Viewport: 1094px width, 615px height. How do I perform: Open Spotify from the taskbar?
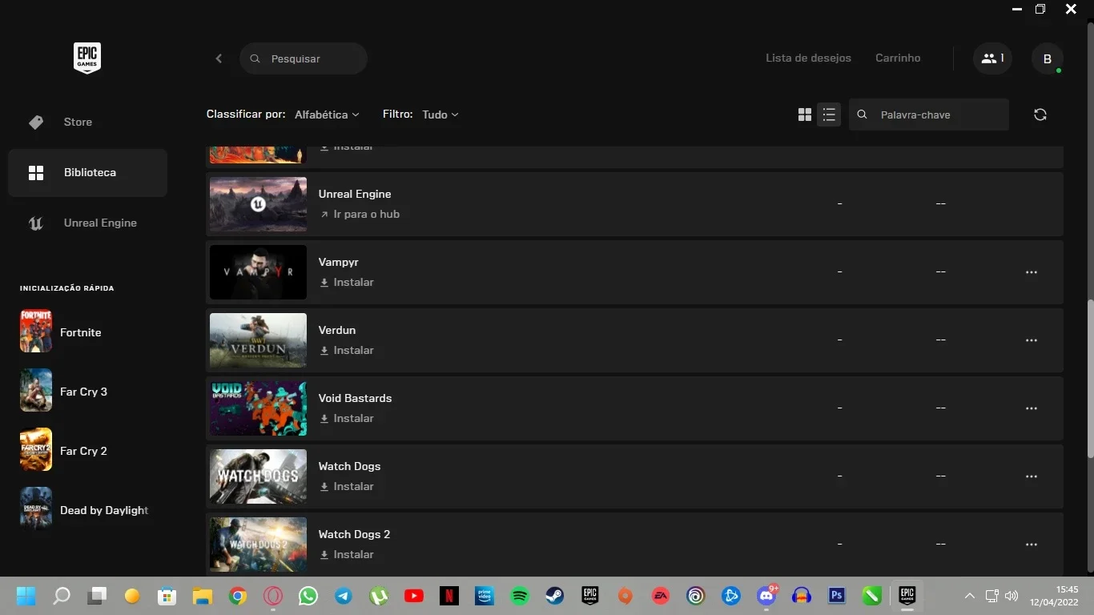click(x=520, y=596)
